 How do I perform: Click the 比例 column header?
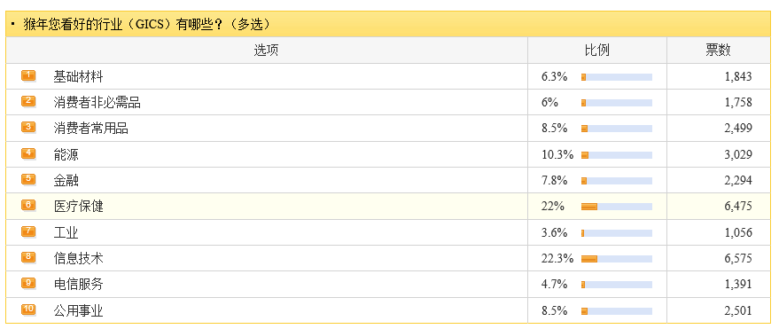coord(596,51)
